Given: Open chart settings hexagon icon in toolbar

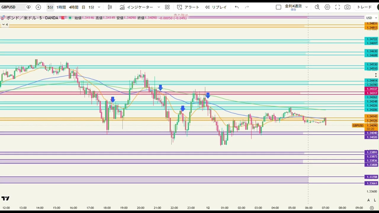Looking at the screenshot, I should pyautogui.click(x=327, y=7).
